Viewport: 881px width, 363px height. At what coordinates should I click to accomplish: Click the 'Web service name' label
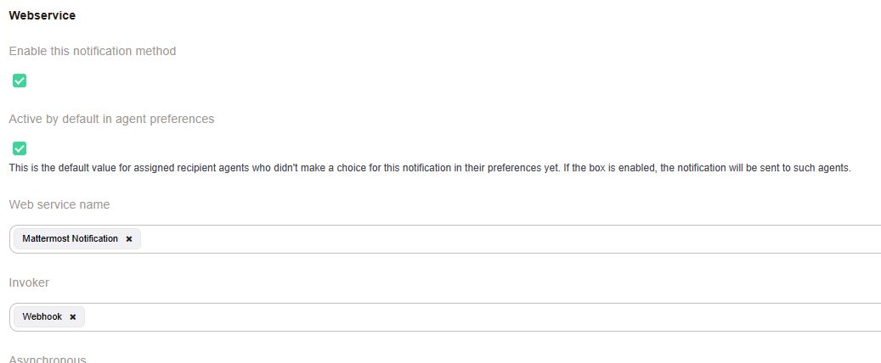click(59, 204)
